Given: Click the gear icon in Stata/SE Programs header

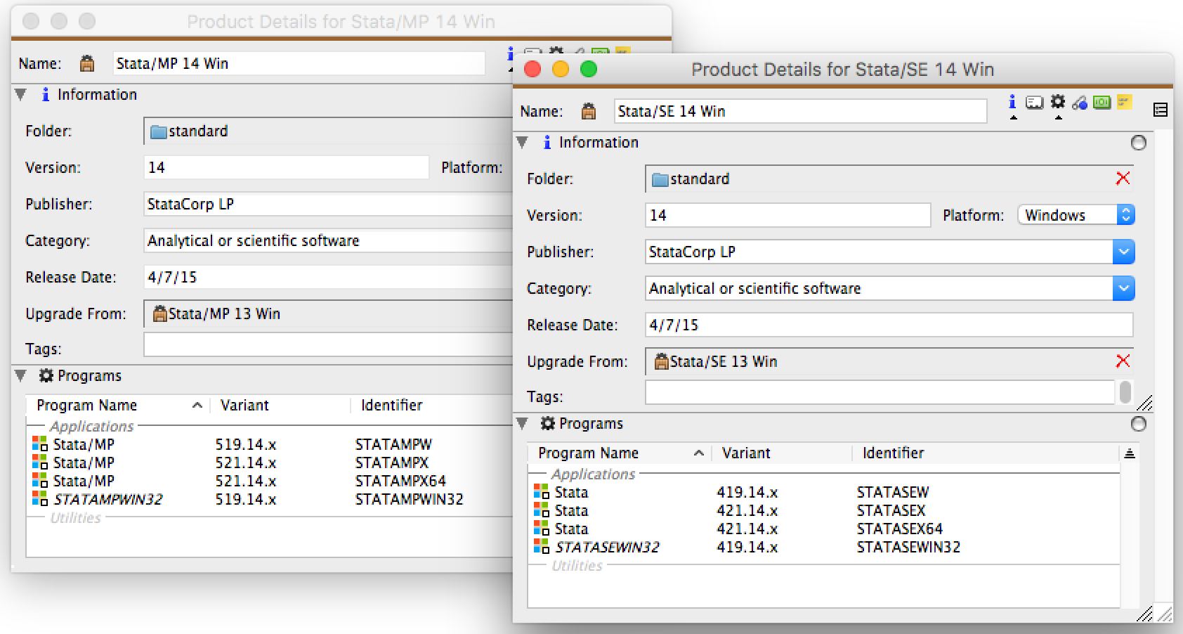Looking at the screenshot, I should [548, 423].
